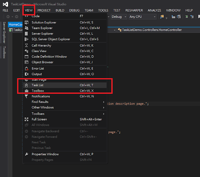200x177 pixels.
Task: Open the BUILD menu
Action: [60, 10]
